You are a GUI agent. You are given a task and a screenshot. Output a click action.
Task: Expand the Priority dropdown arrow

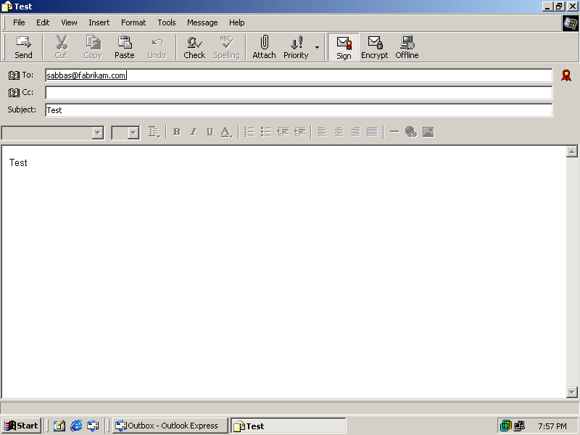click(317, 48)
